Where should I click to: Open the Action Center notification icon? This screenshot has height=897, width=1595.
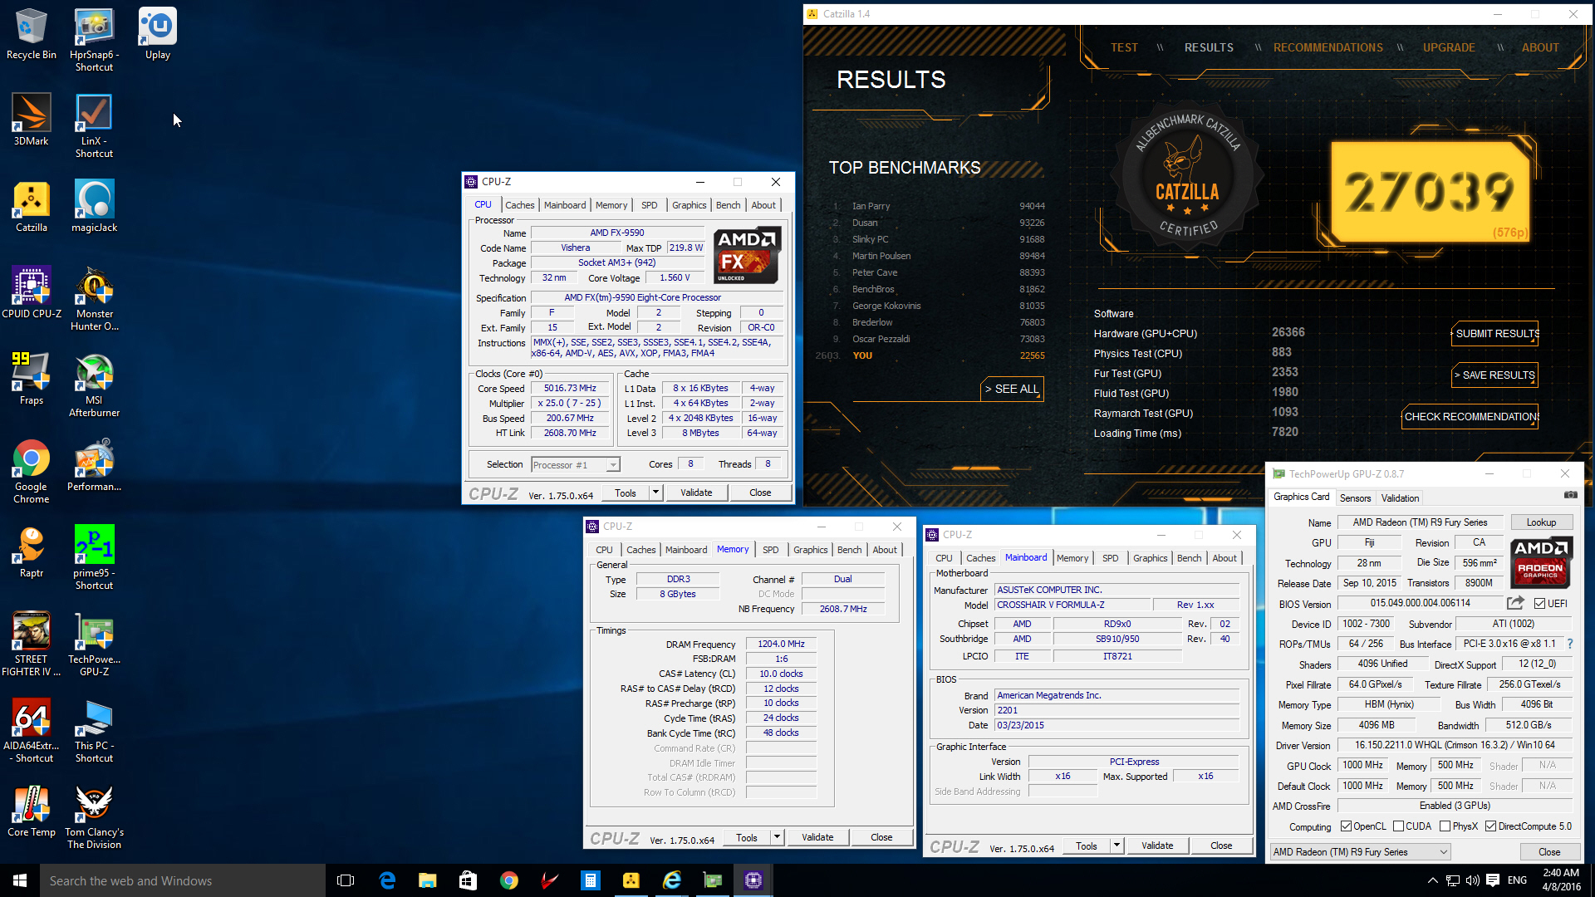1493,880
